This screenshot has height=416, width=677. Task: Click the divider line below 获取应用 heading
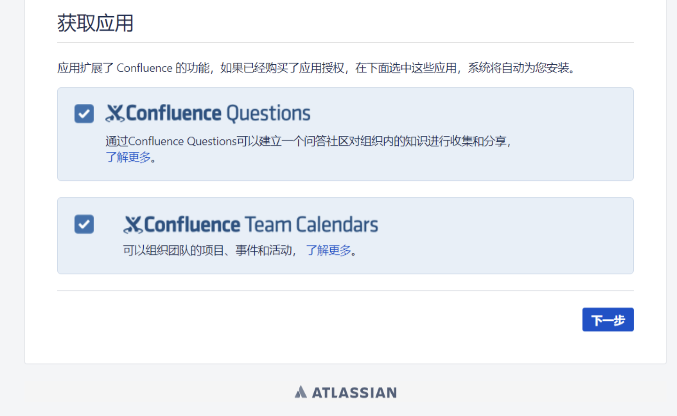click(x=345, y=42)
